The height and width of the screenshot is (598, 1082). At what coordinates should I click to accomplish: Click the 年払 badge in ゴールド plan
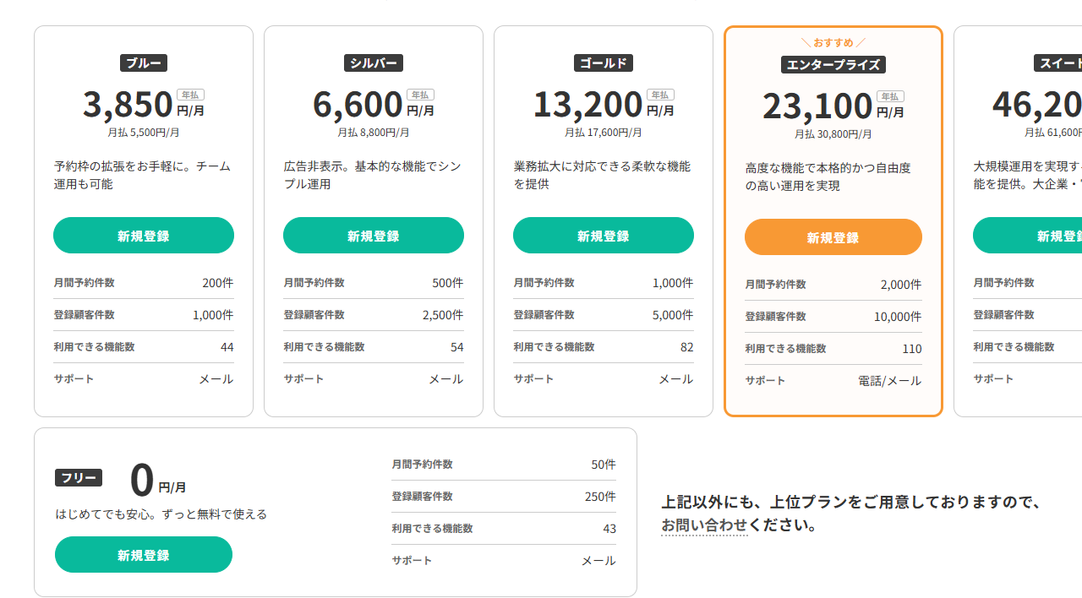pyautogui.click(x=660, y=95)
